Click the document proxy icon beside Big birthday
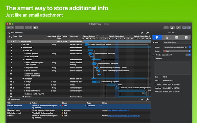Screen dimensions: 197x123 coord(90,24)
